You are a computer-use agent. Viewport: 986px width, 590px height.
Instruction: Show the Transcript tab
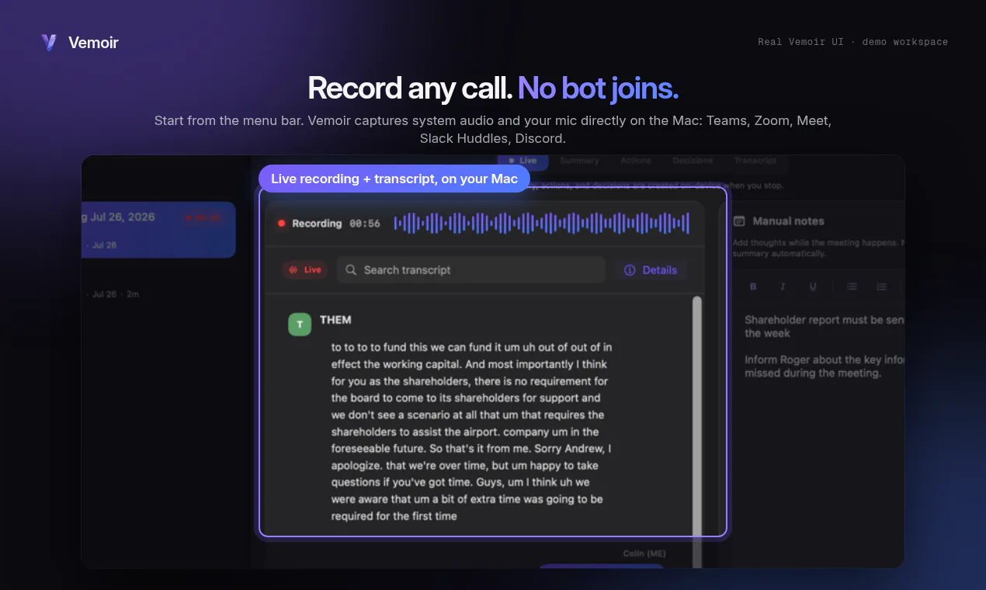point(755,161)
